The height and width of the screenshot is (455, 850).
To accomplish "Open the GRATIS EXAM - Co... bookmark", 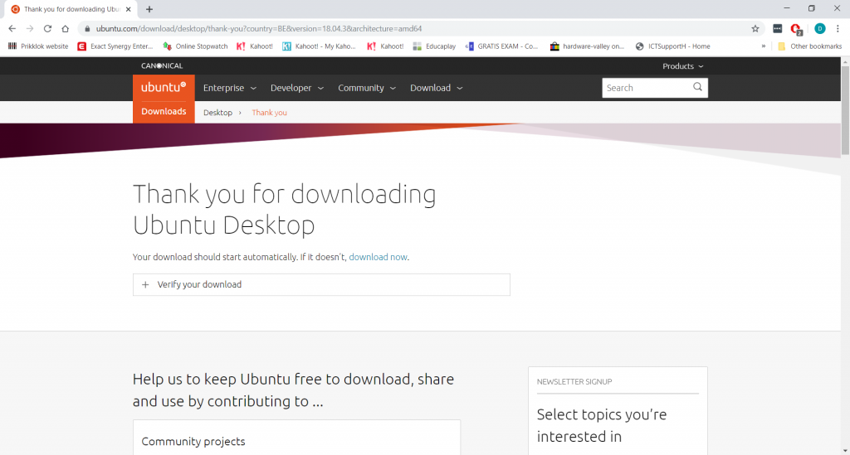I will pyautogui.click(x=501, y=46).
